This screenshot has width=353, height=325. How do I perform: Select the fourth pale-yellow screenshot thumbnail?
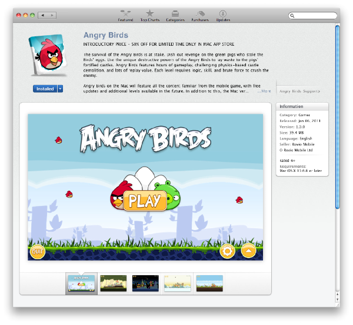[x=178, y=283]
